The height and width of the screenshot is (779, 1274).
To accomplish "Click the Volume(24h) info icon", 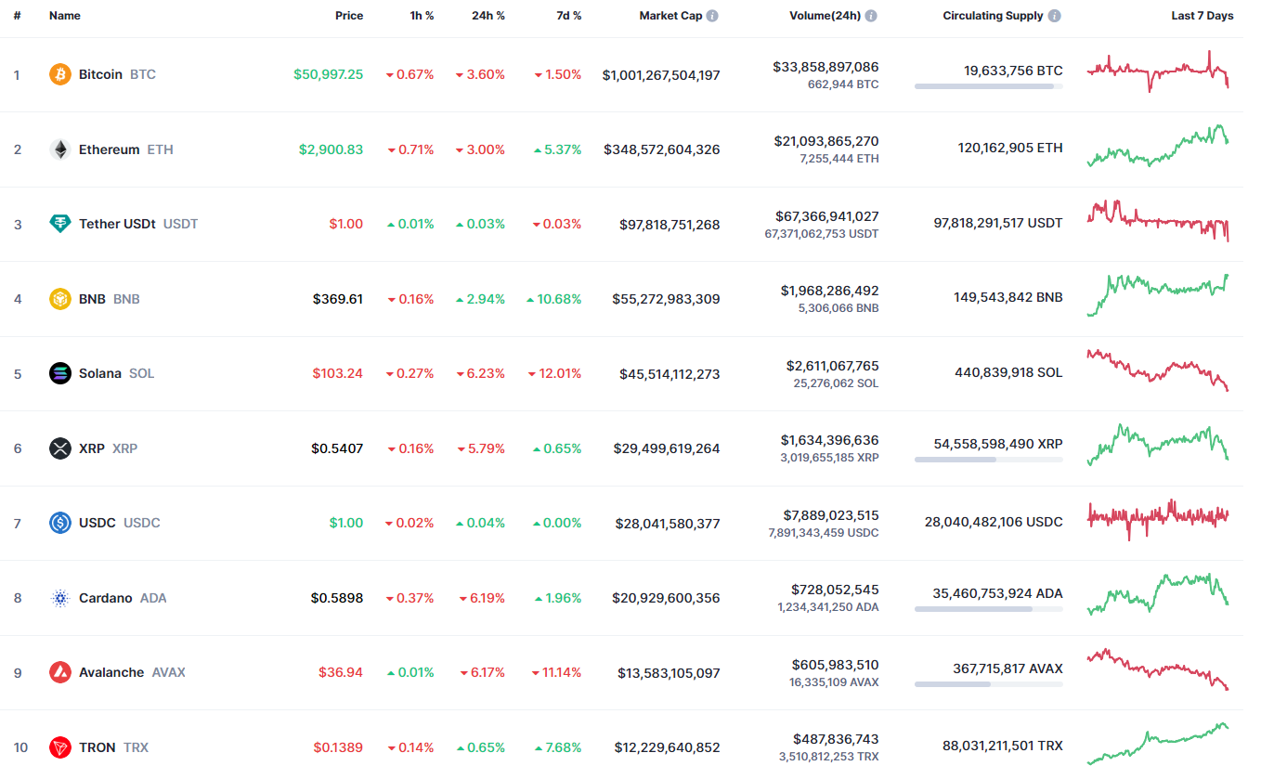I will tap(871, 16).
